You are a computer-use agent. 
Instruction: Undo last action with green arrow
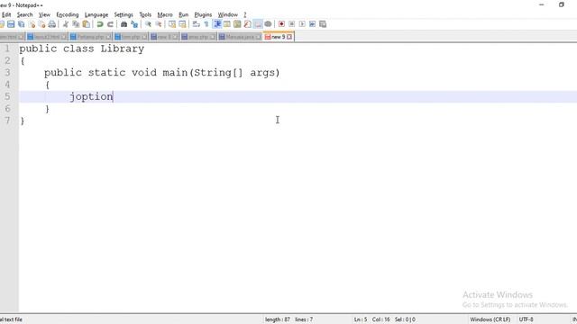click(x=100, y=24)
